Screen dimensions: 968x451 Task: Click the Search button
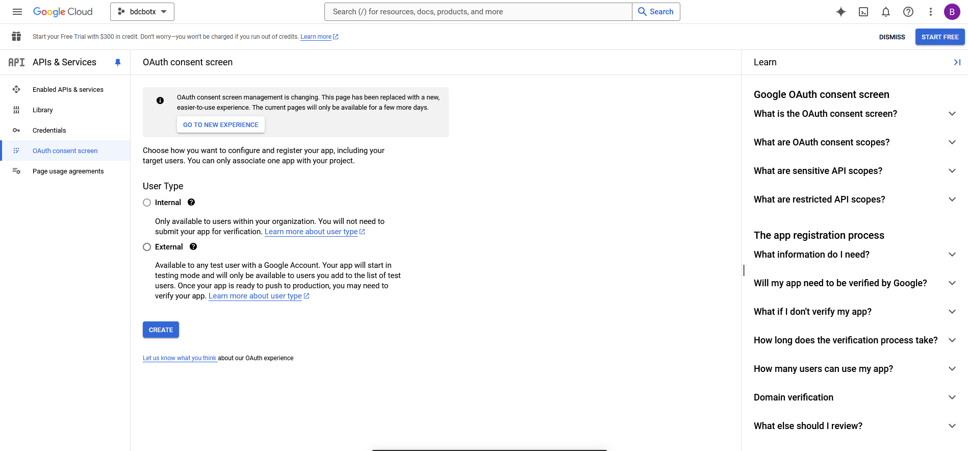(x=656, y=12)
